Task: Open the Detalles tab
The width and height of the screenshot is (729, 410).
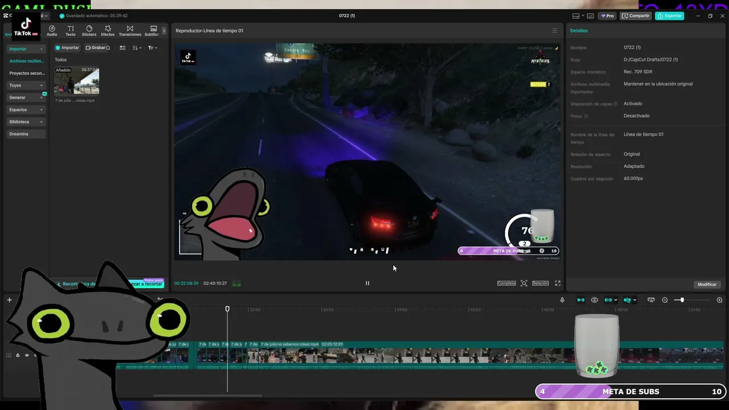Action: coord(579,31)
